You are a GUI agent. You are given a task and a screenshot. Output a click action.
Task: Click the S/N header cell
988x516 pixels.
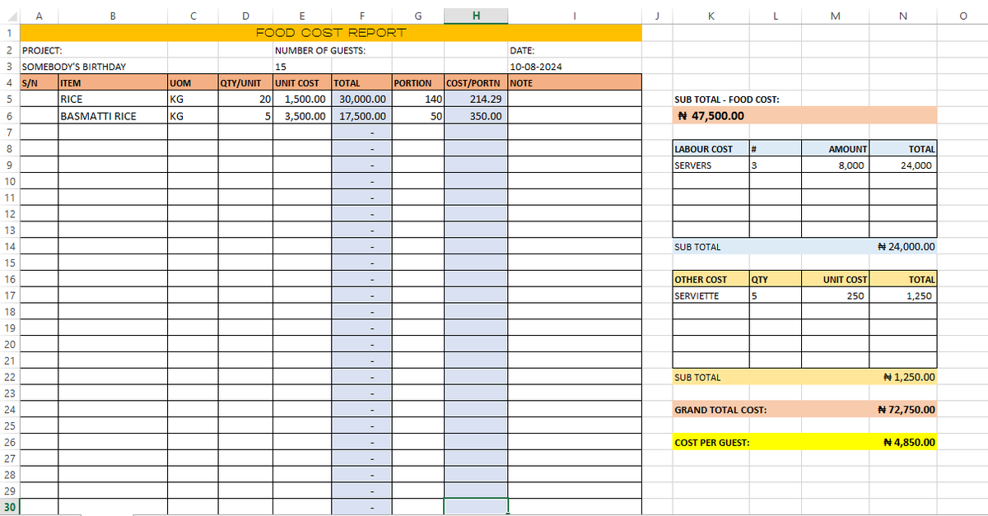pos(39,83)
